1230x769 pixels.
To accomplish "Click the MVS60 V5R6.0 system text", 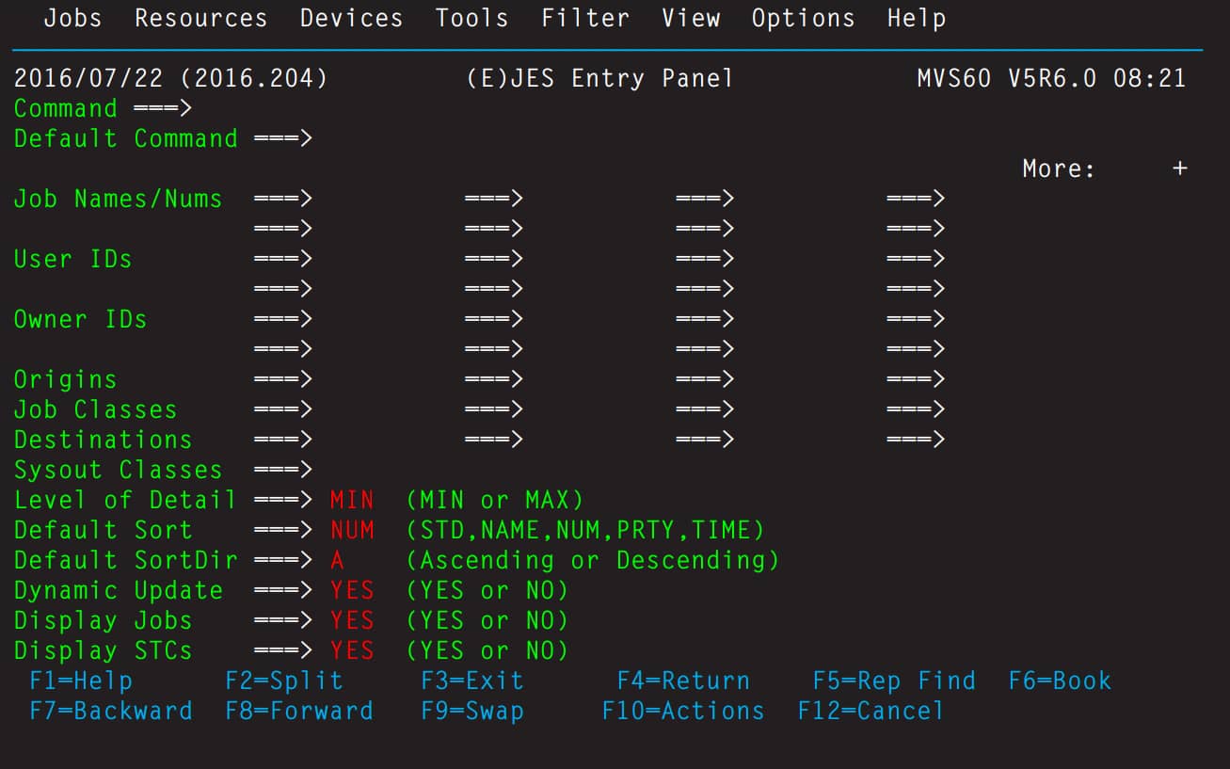I will click(x=1007, y=78).
